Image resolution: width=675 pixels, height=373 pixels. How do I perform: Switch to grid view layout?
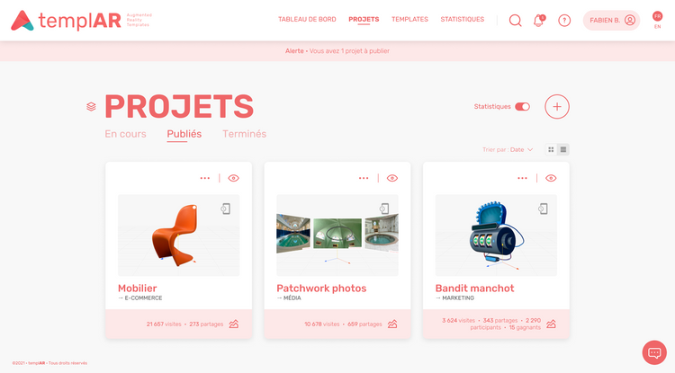click(551, 149)
